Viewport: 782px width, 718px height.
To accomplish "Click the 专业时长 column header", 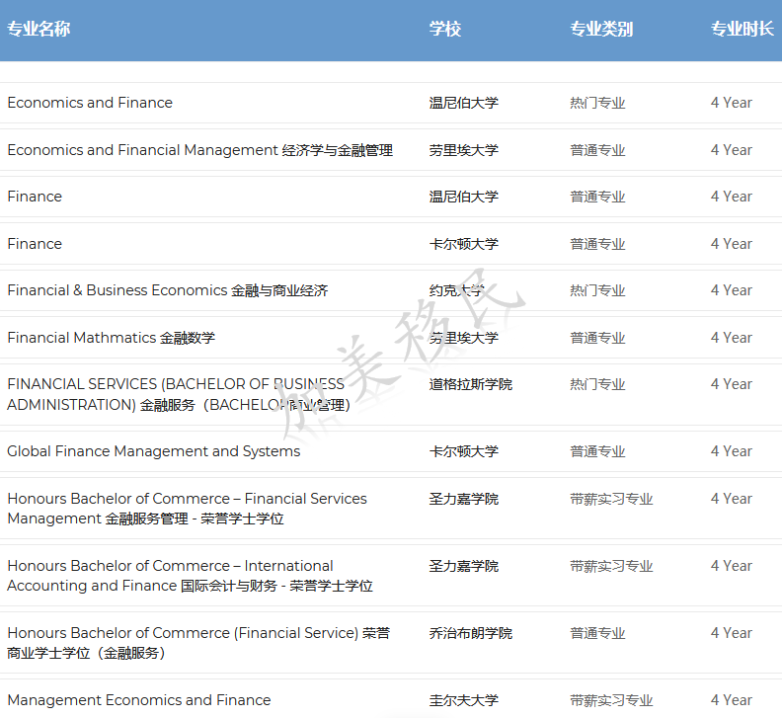I will pyautogui.click(x=743, y=29).
